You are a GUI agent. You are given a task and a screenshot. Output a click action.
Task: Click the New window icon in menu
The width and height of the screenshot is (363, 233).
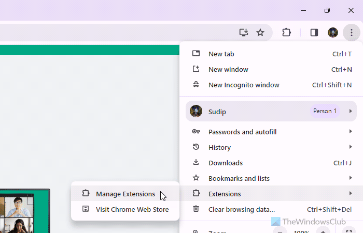click(x=196, y=69)
